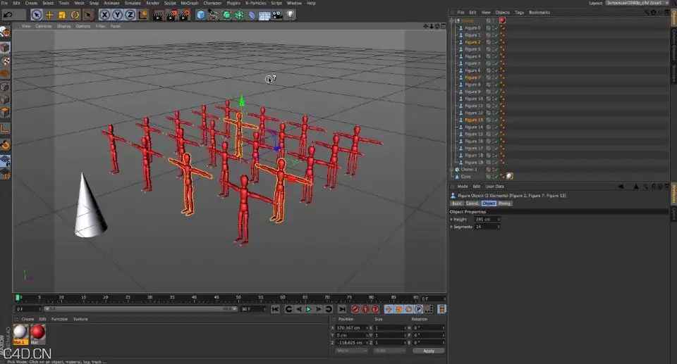Screen dimensions: 677x364
Task: Click the orange snap magnet icon
Action: coord(5,145)
